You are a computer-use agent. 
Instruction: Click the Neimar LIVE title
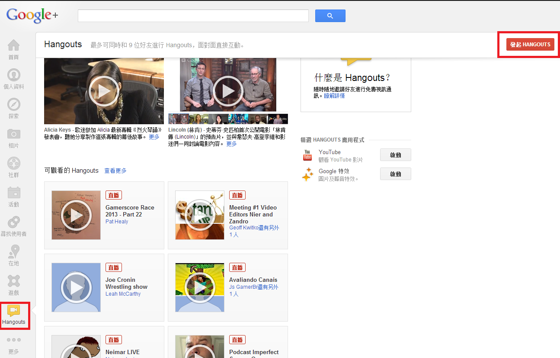123,352
